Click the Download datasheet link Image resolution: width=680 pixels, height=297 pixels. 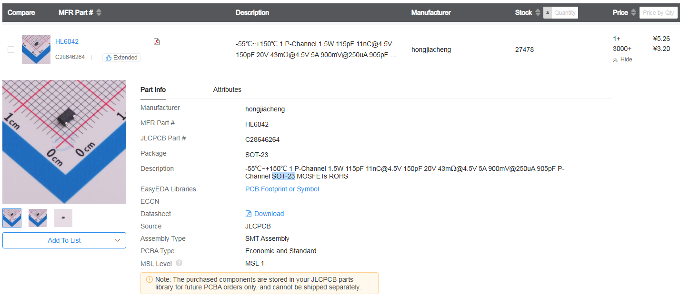coord(269,214)
